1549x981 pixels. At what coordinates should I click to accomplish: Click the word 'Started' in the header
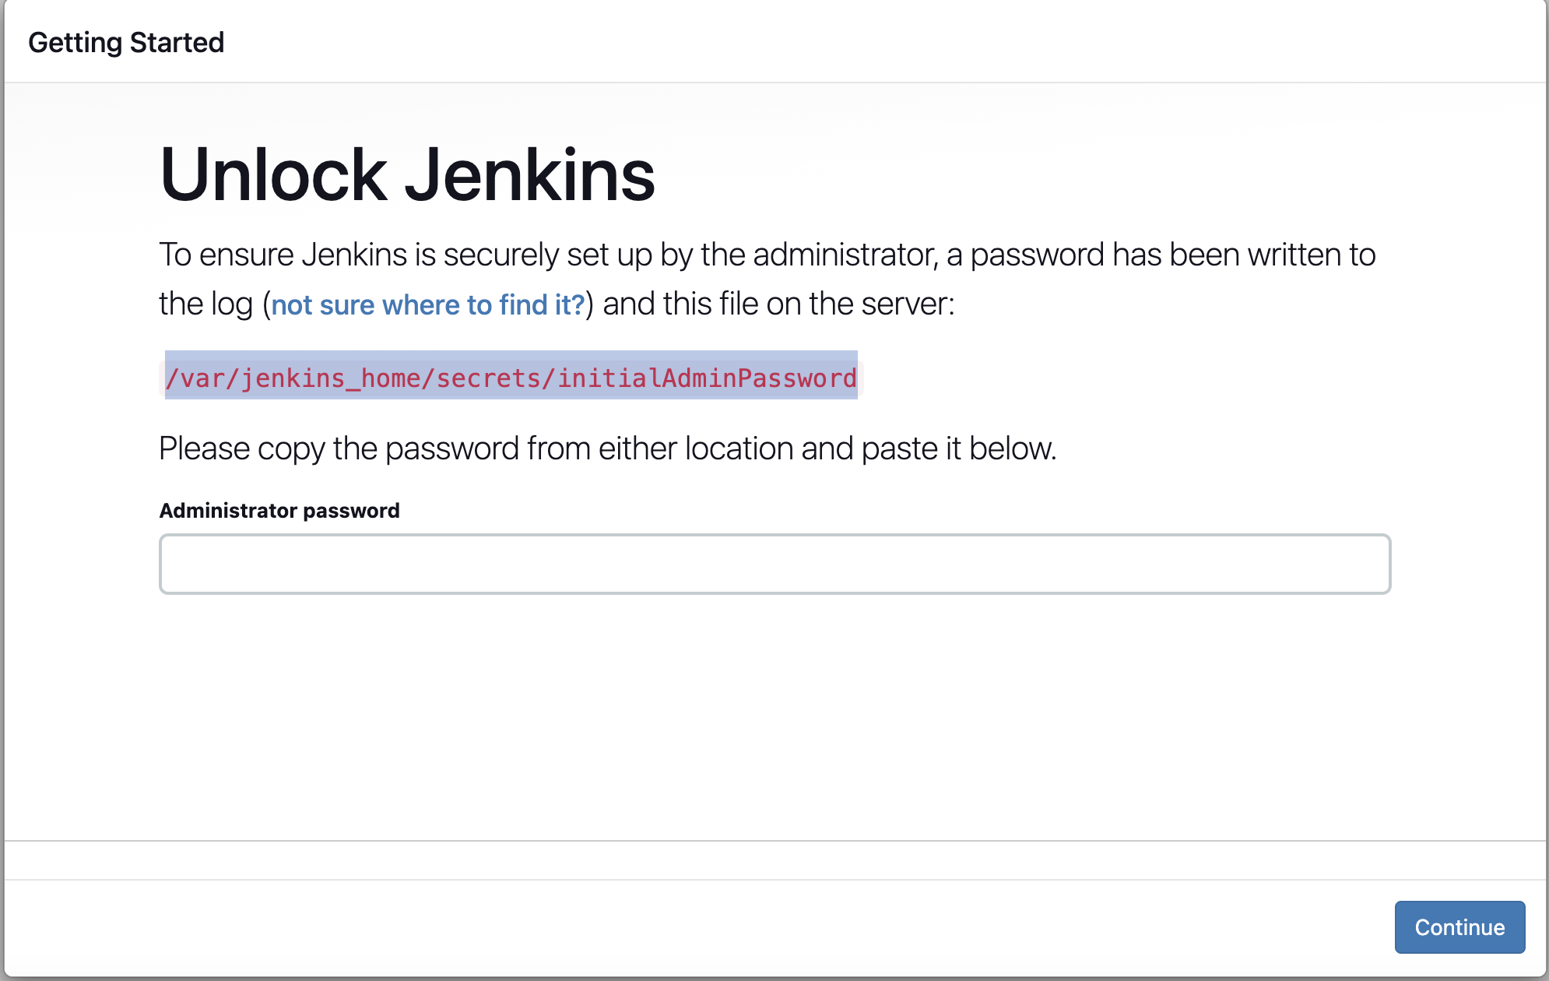pyautogui.click(x=177, y=42)
